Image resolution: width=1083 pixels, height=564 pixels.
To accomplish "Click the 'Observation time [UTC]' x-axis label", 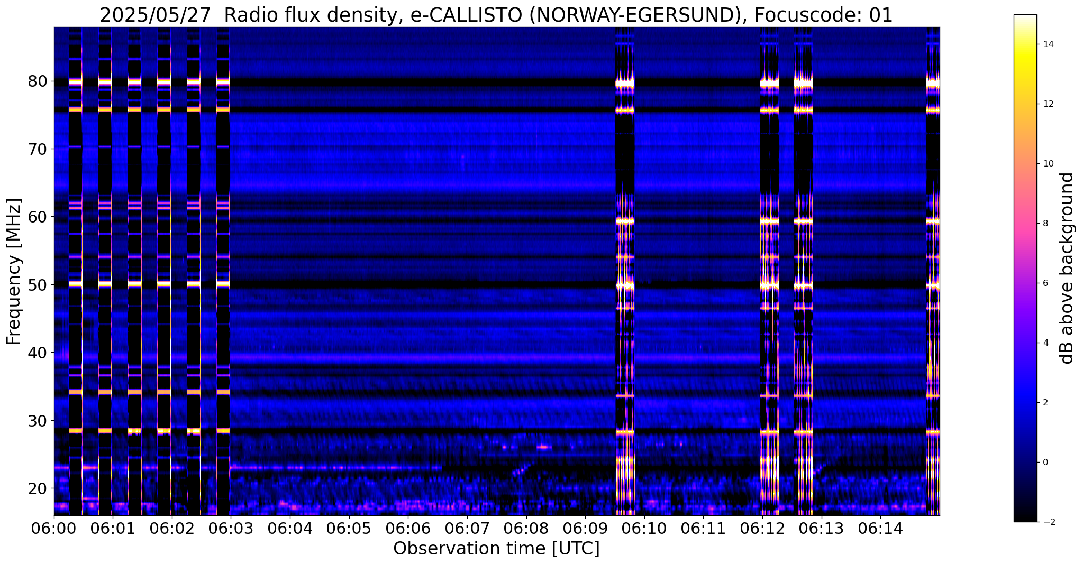I will pos(496,549).
